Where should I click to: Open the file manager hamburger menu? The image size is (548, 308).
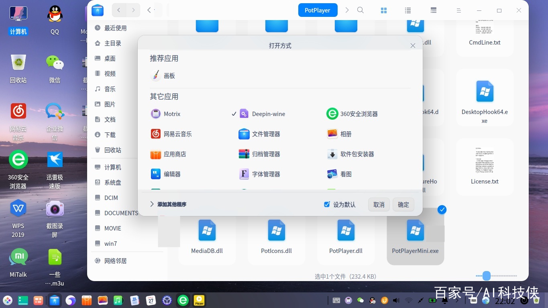coord(459,10)
